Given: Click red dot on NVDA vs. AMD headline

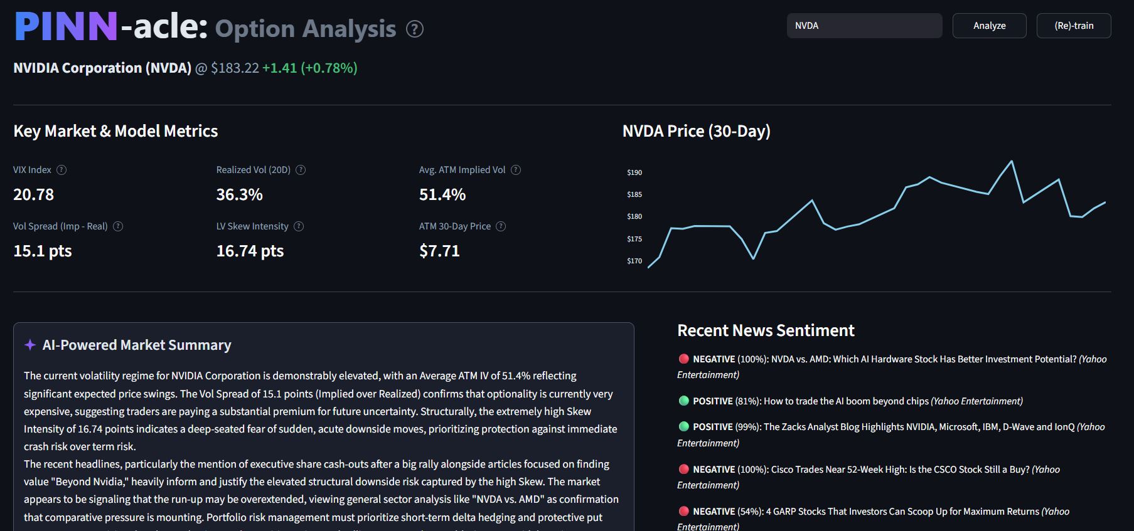Looking at the screenshot, I should 684,359.
